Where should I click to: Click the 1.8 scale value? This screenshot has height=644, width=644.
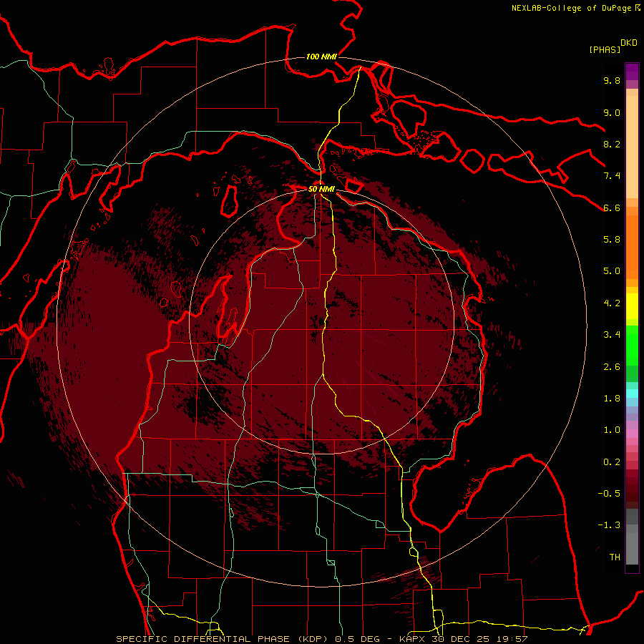coord(612,399)
